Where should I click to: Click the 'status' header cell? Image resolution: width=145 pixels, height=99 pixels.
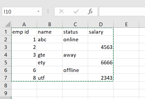tap(75, 32)
